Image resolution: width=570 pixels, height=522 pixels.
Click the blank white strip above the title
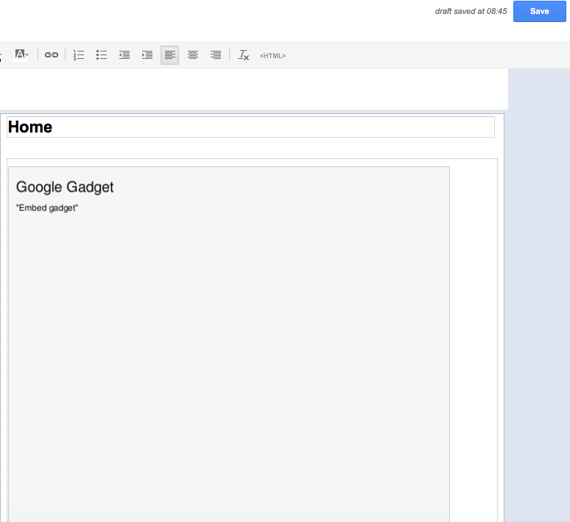point(250,88)
